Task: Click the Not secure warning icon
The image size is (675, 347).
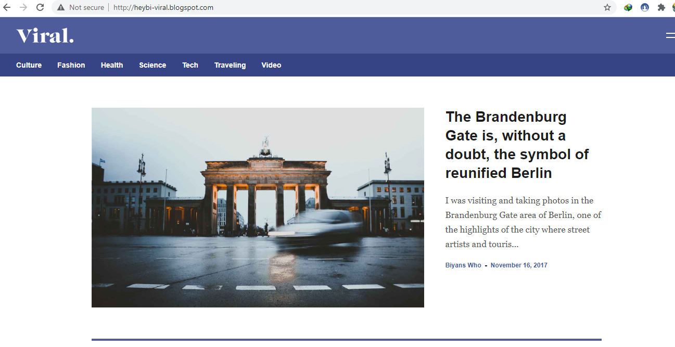Action: tap(61, 7)
